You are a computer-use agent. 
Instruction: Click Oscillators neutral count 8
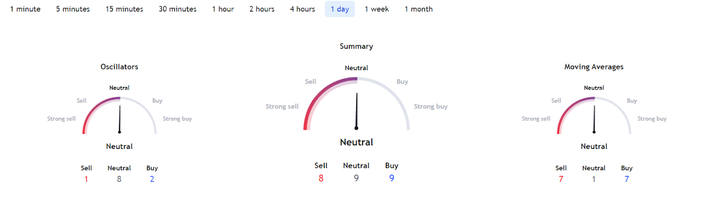119,179
